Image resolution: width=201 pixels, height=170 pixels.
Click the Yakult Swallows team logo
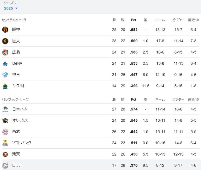click(x=5, y=86)
